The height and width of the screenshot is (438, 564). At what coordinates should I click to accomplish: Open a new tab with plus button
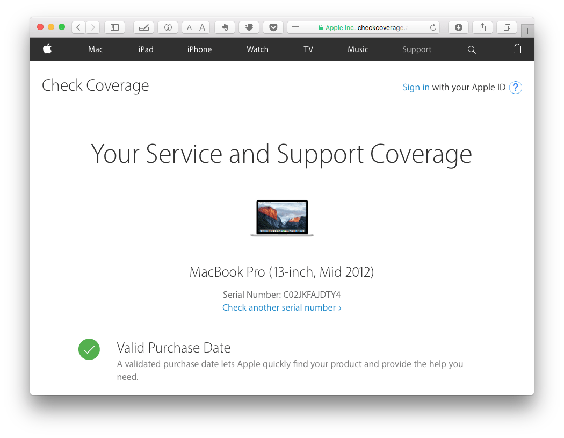[x=527, y=31]
